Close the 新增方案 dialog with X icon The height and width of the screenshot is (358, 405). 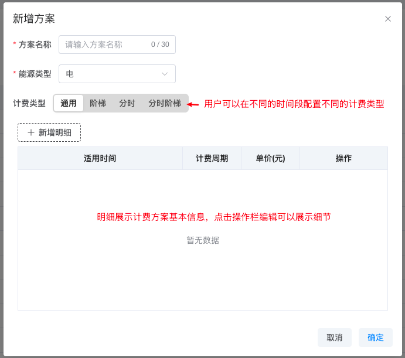coord(387,19)
